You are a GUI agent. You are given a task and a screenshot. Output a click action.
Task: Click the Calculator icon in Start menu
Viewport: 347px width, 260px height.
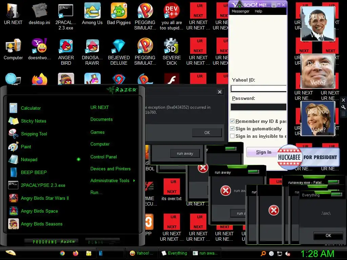pos(13,108)
